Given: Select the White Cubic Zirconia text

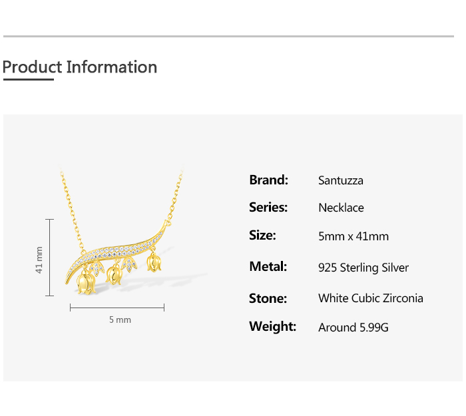Looking at the screenshot, I should tap(371, 298).
